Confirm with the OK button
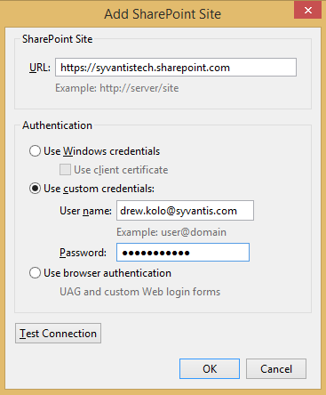This screenshot has width=326, height=395. pyautogui.click(x=210, y=369)
